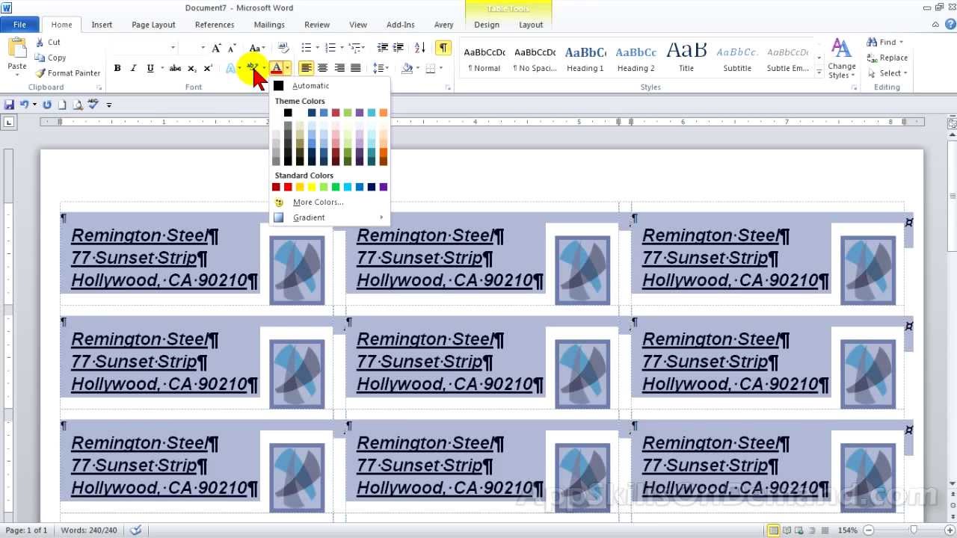Open the Font Color dropdown arrow
This screenshot has height=538, width=957.
click(287, 68)
